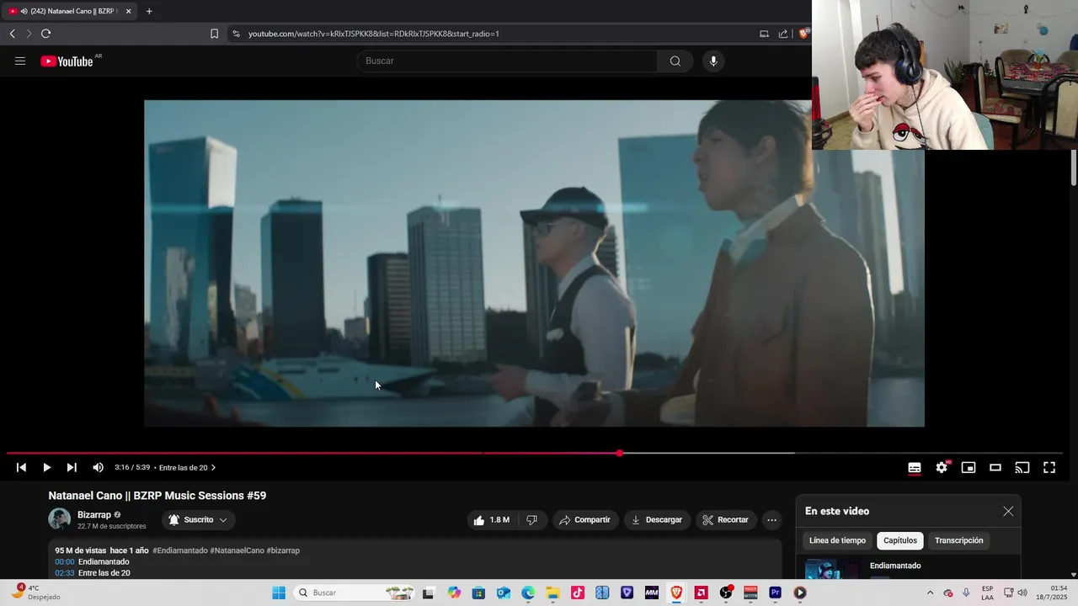
Task: Switch the ESP LAA input language
Action: (987, 593)
